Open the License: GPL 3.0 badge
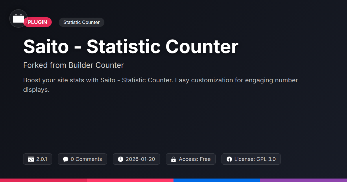 pos(251,159)
